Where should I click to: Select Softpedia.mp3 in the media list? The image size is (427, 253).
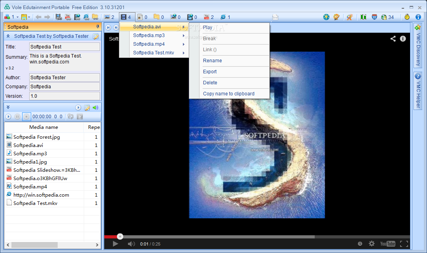click(53, 154)
